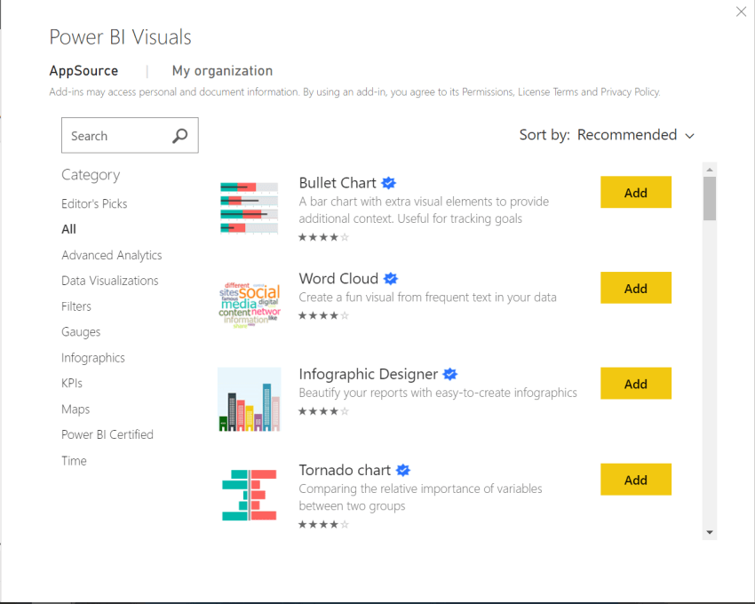Screen dimensions: 755x604
Task: Add the Bullet Chart visual
Action: (x=636, y=192)
